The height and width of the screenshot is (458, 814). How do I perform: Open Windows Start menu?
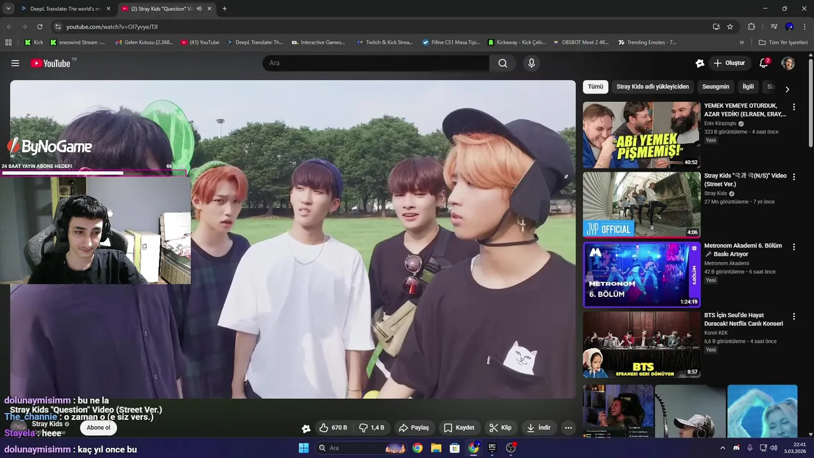point(303,448)
